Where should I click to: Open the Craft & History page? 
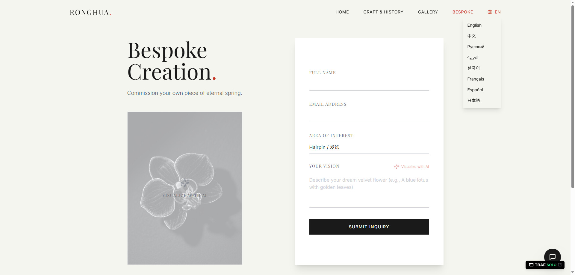click(x=383, y=12)
